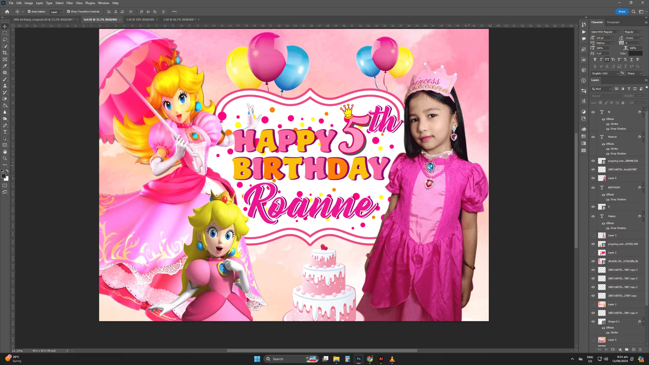Open the English: USA language dropdown
The height and width of the screenshot is (365, 649).
click(x=605, y=73)
